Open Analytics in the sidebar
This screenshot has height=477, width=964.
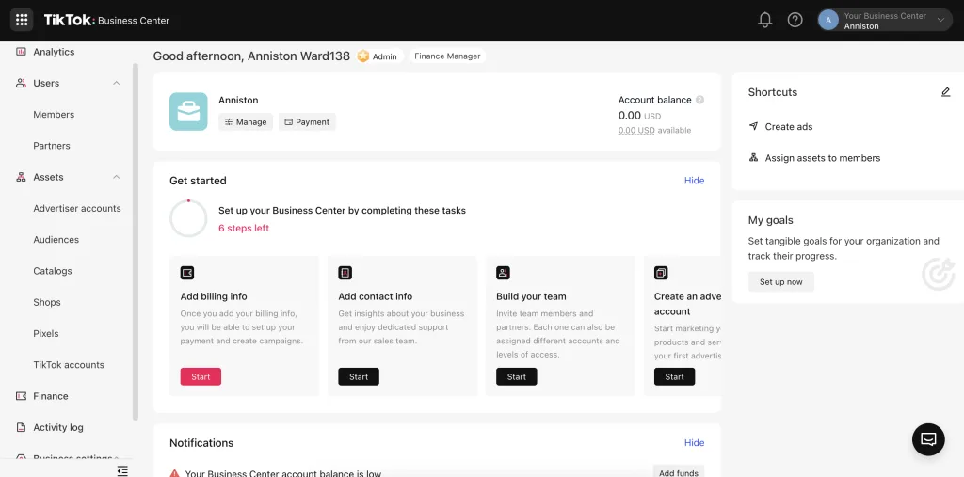click(54, 52)
